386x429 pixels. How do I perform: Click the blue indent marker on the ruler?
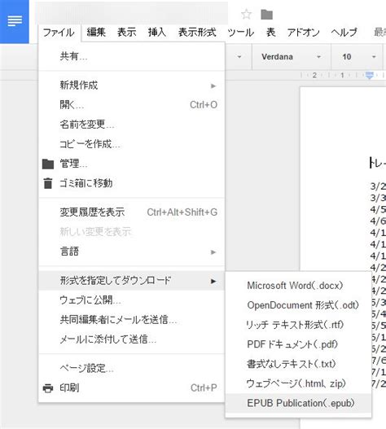[369, 75]
